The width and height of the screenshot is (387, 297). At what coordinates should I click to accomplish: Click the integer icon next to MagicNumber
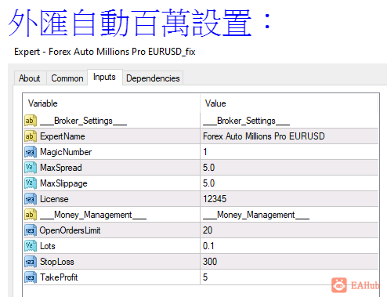click(31, 152)
